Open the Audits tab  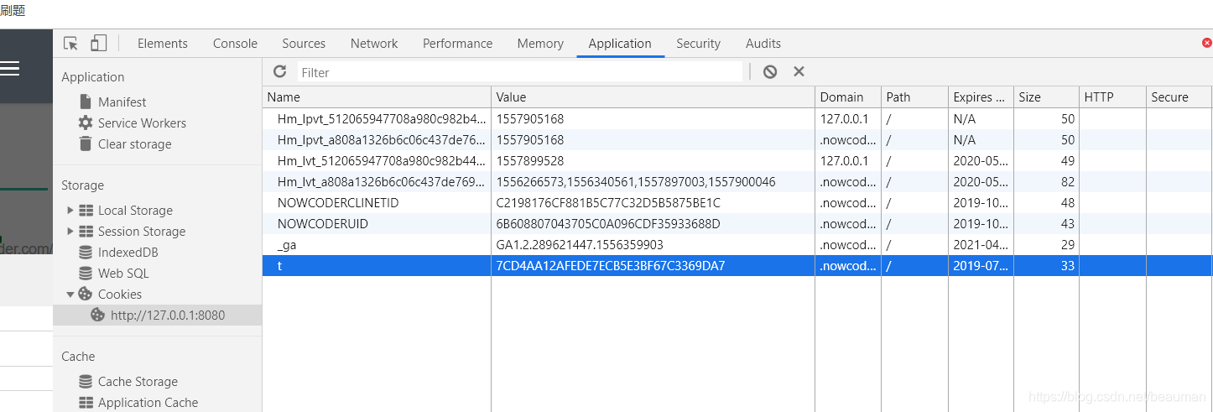[763, 44]
